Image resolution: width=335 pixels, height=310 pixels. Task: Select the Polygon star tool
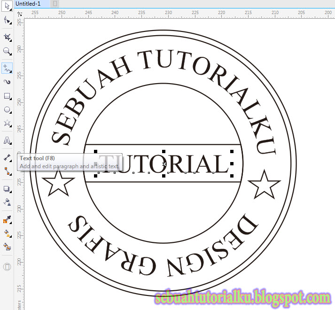(7, 123)
